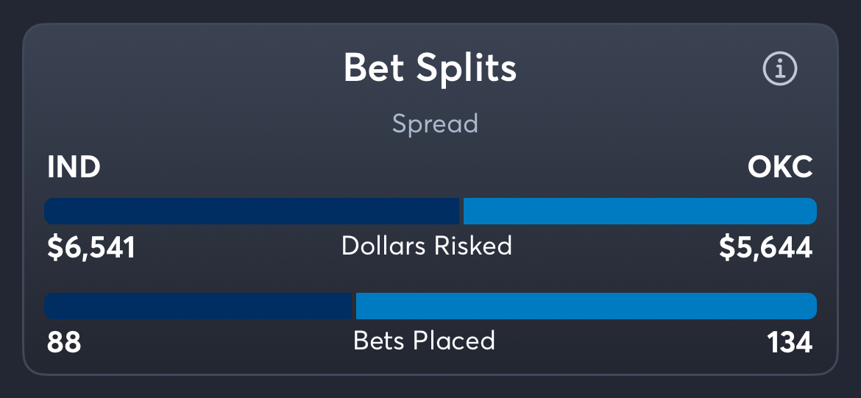
Task: Click OKC's light blue Dollars Risked bar
Action: [639, 211]
